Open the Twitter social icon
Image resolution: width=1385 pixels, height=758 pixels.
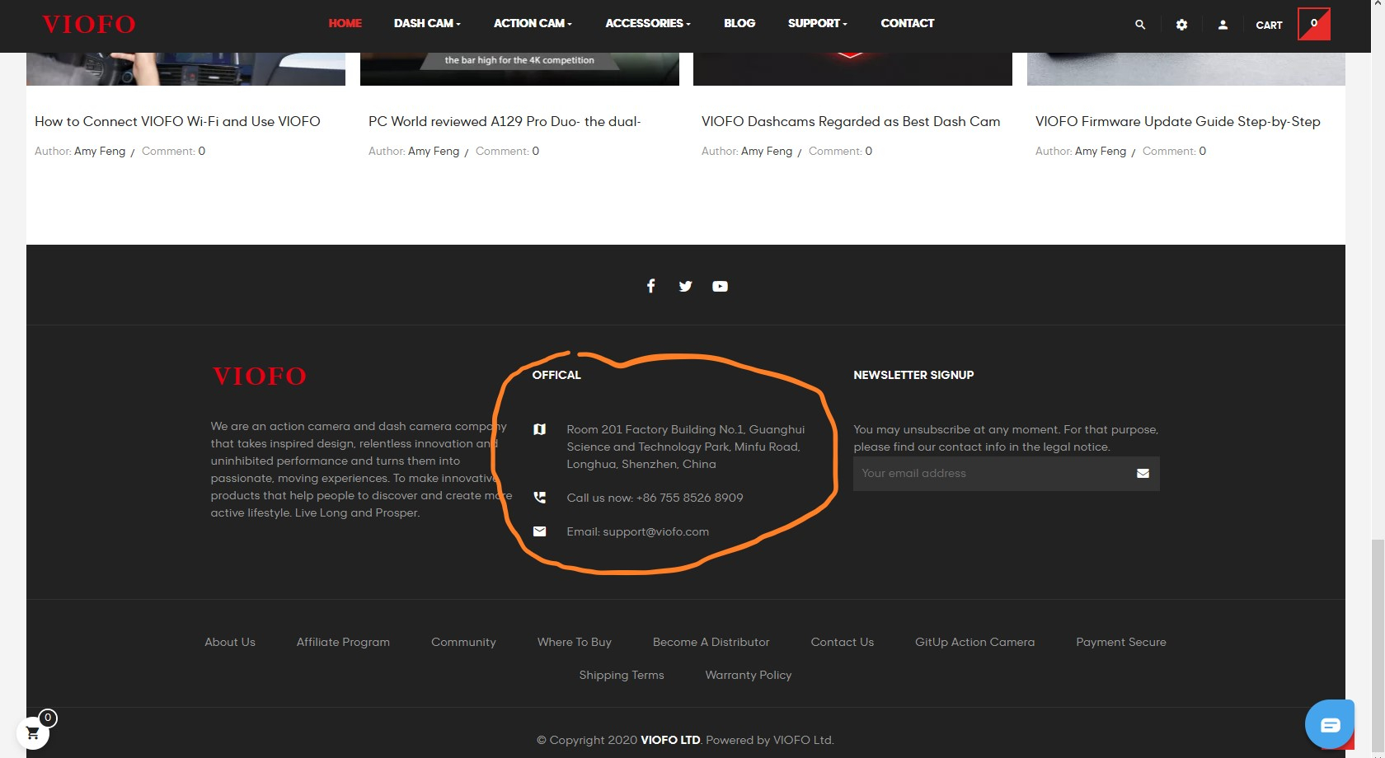[685, 286]
